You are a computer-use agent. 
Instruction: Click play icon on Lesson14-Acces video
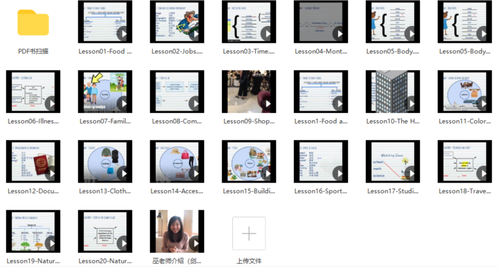click(195, 174)
